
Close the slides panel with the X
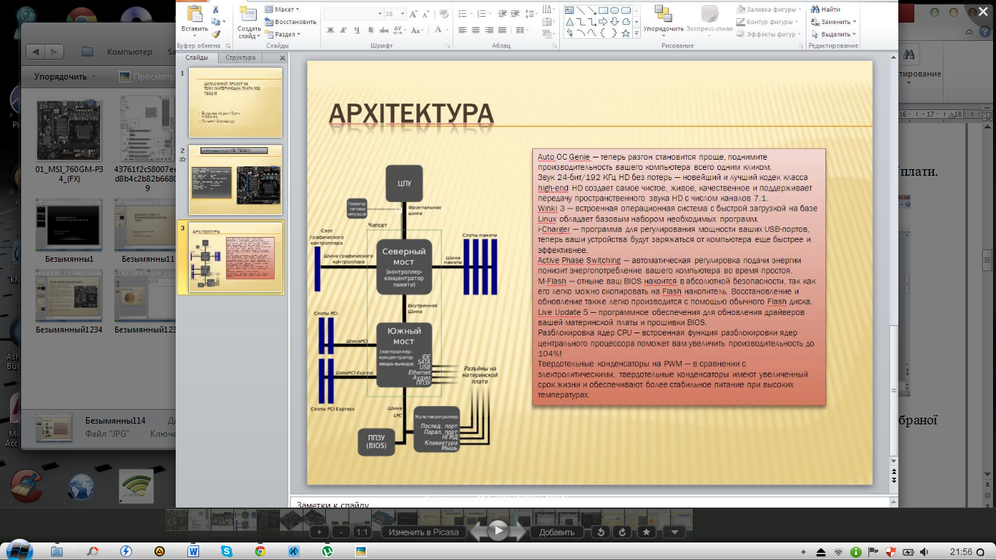[282, 58]
